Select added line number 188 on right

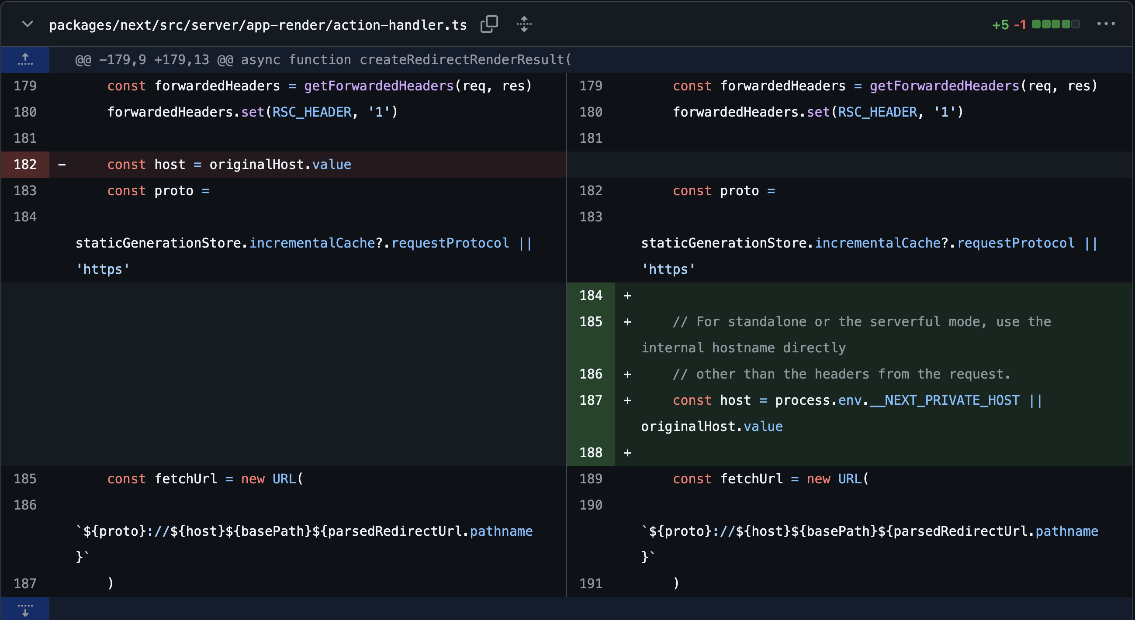pos(590,453)
